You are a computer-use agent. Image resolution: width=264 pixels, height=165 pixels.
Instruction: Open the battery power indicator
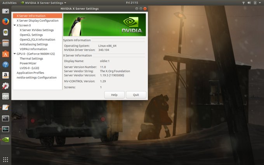click(255, 3)
